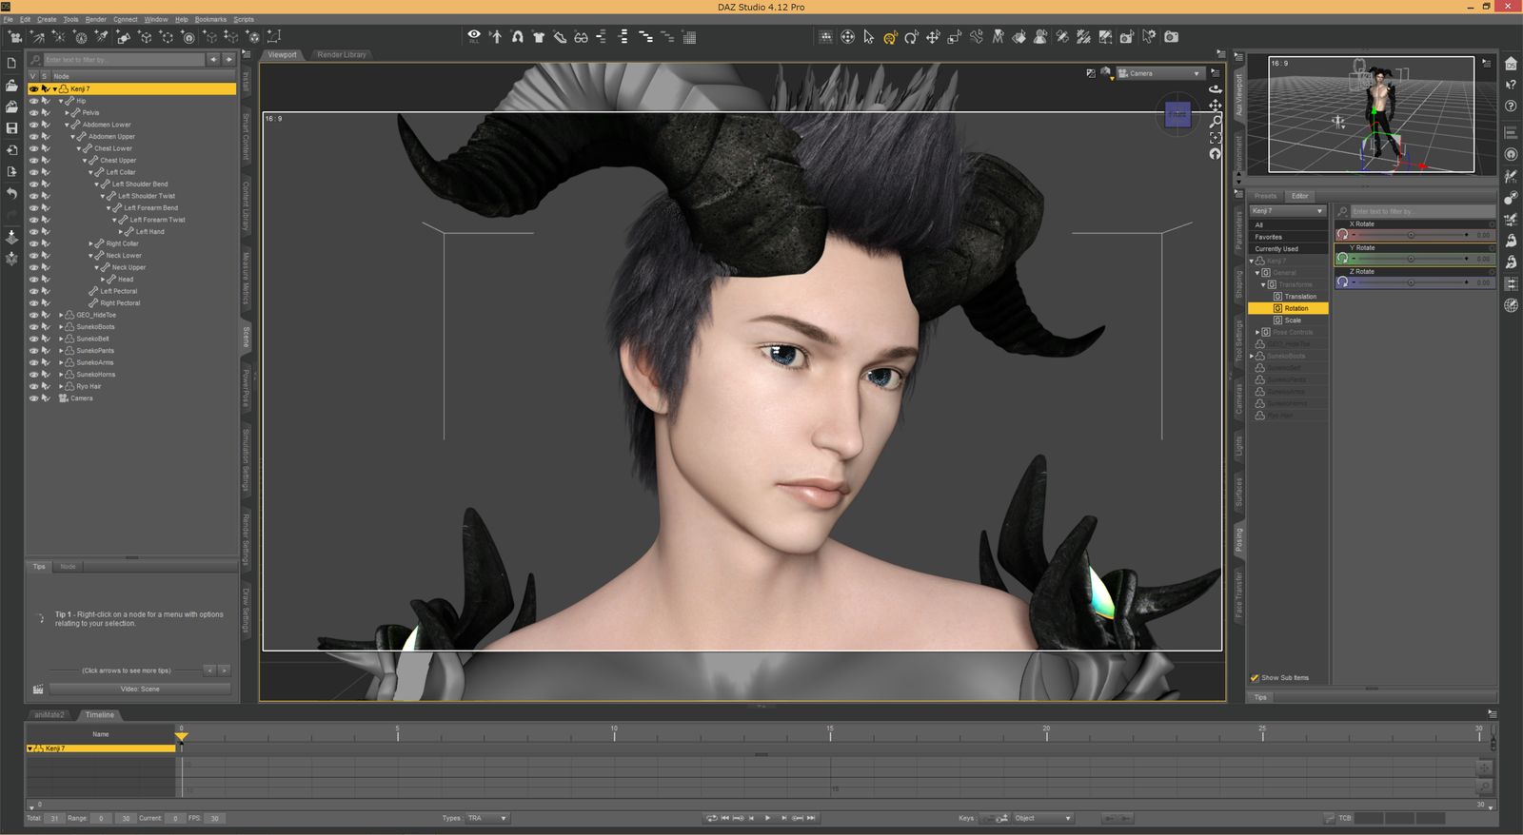Open the Render menu
Screen dimensions: 1523x835
point(96,19)
